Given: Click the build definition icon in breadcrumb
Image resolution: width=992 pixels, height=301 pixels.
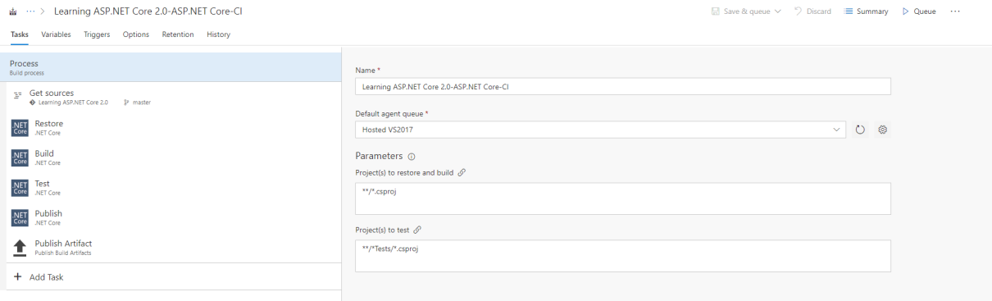Looking at the screenshot, I should (14, 11).
